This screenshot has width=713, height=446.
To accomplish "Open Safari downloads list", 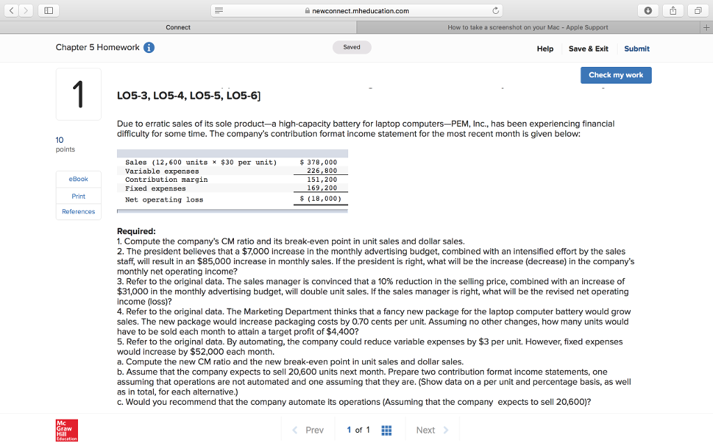I will pyautogui.click(x=648, y=10).
